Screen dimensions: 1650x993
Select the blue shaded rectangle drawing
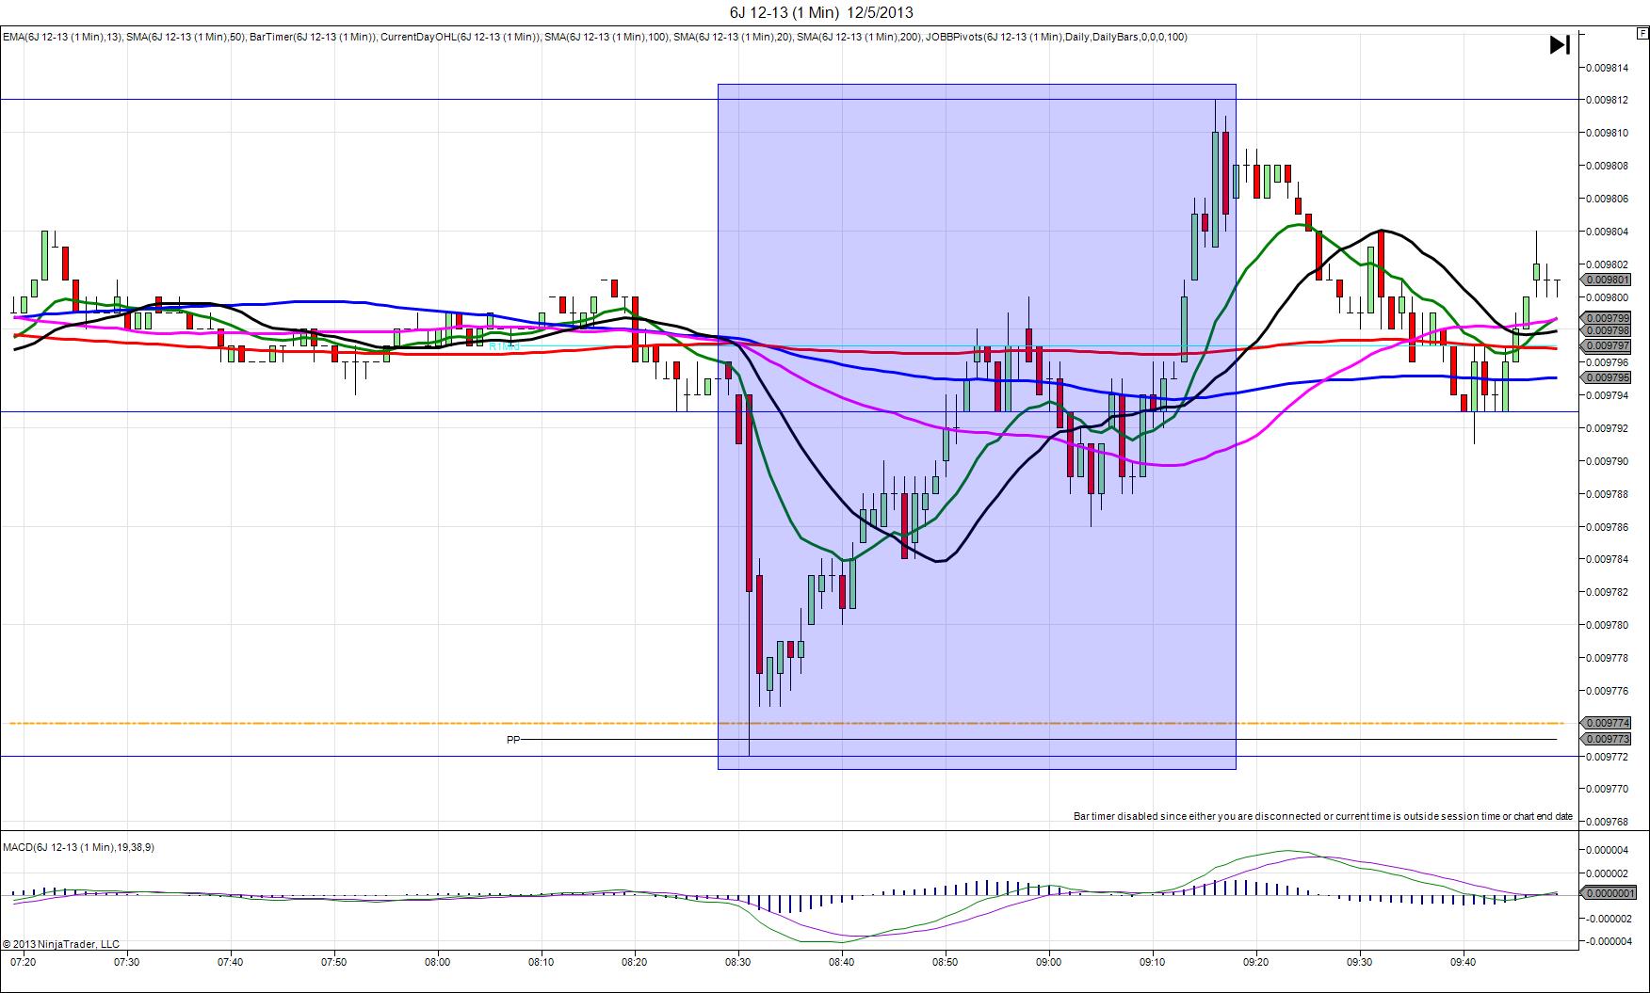coord(977,426)
